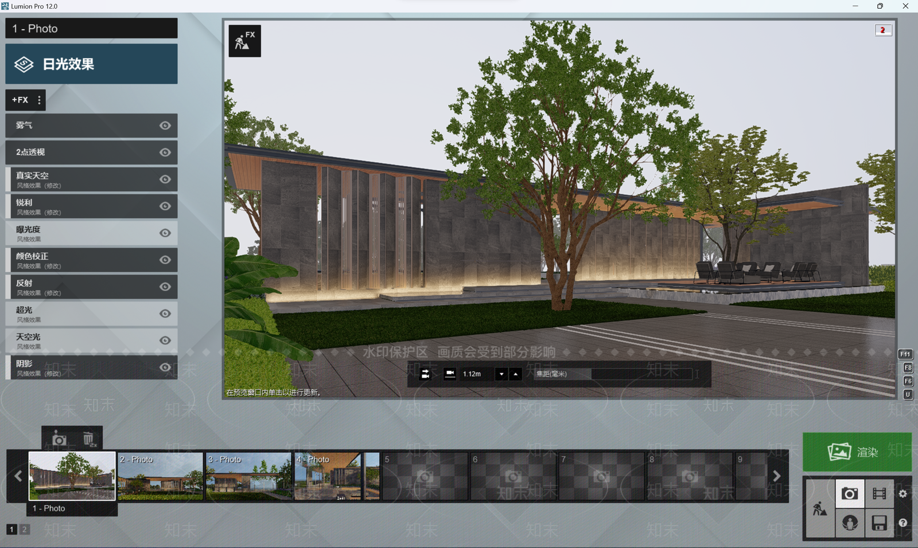
Task: Click the green 渲染 render button
Action: pos(857,452)
